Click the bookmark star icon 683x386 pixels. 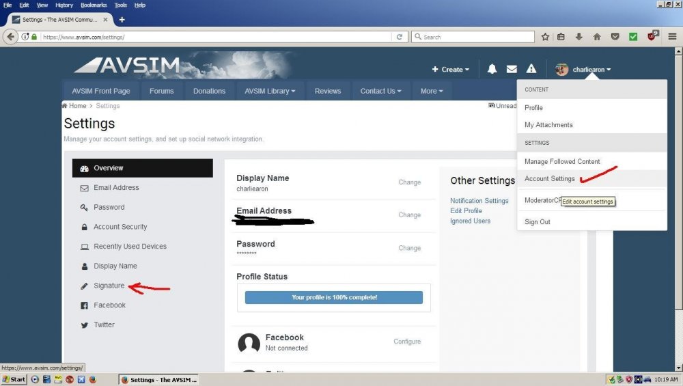[x=545, y=37]
